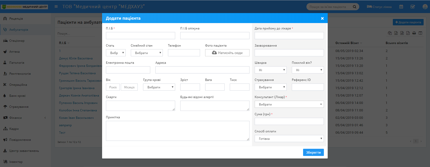This screenshot has width=430, height=167.
Task: Close the Додати пацієнта dialog
Action: 322,18
